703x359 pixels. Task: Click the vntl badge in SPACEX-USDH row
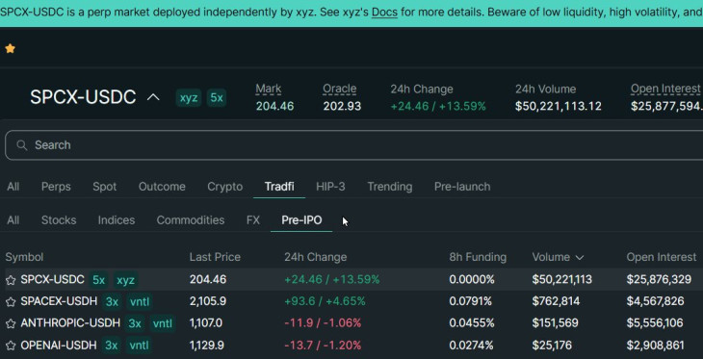tap(140, 301)
